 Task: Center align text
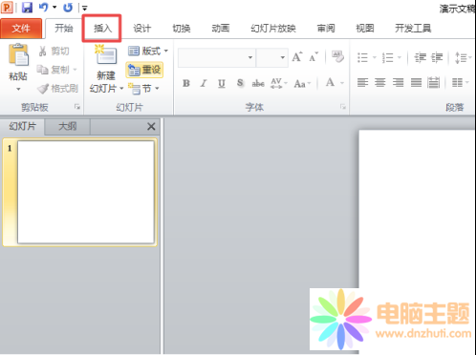click(380, 83)
